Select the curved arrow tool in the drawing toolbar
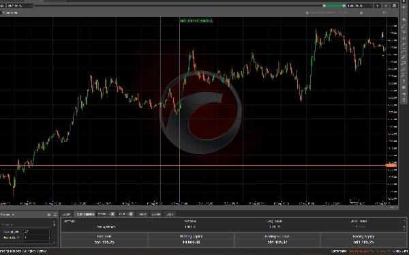This screenshot has height=255, width=409. click(404, 38)
